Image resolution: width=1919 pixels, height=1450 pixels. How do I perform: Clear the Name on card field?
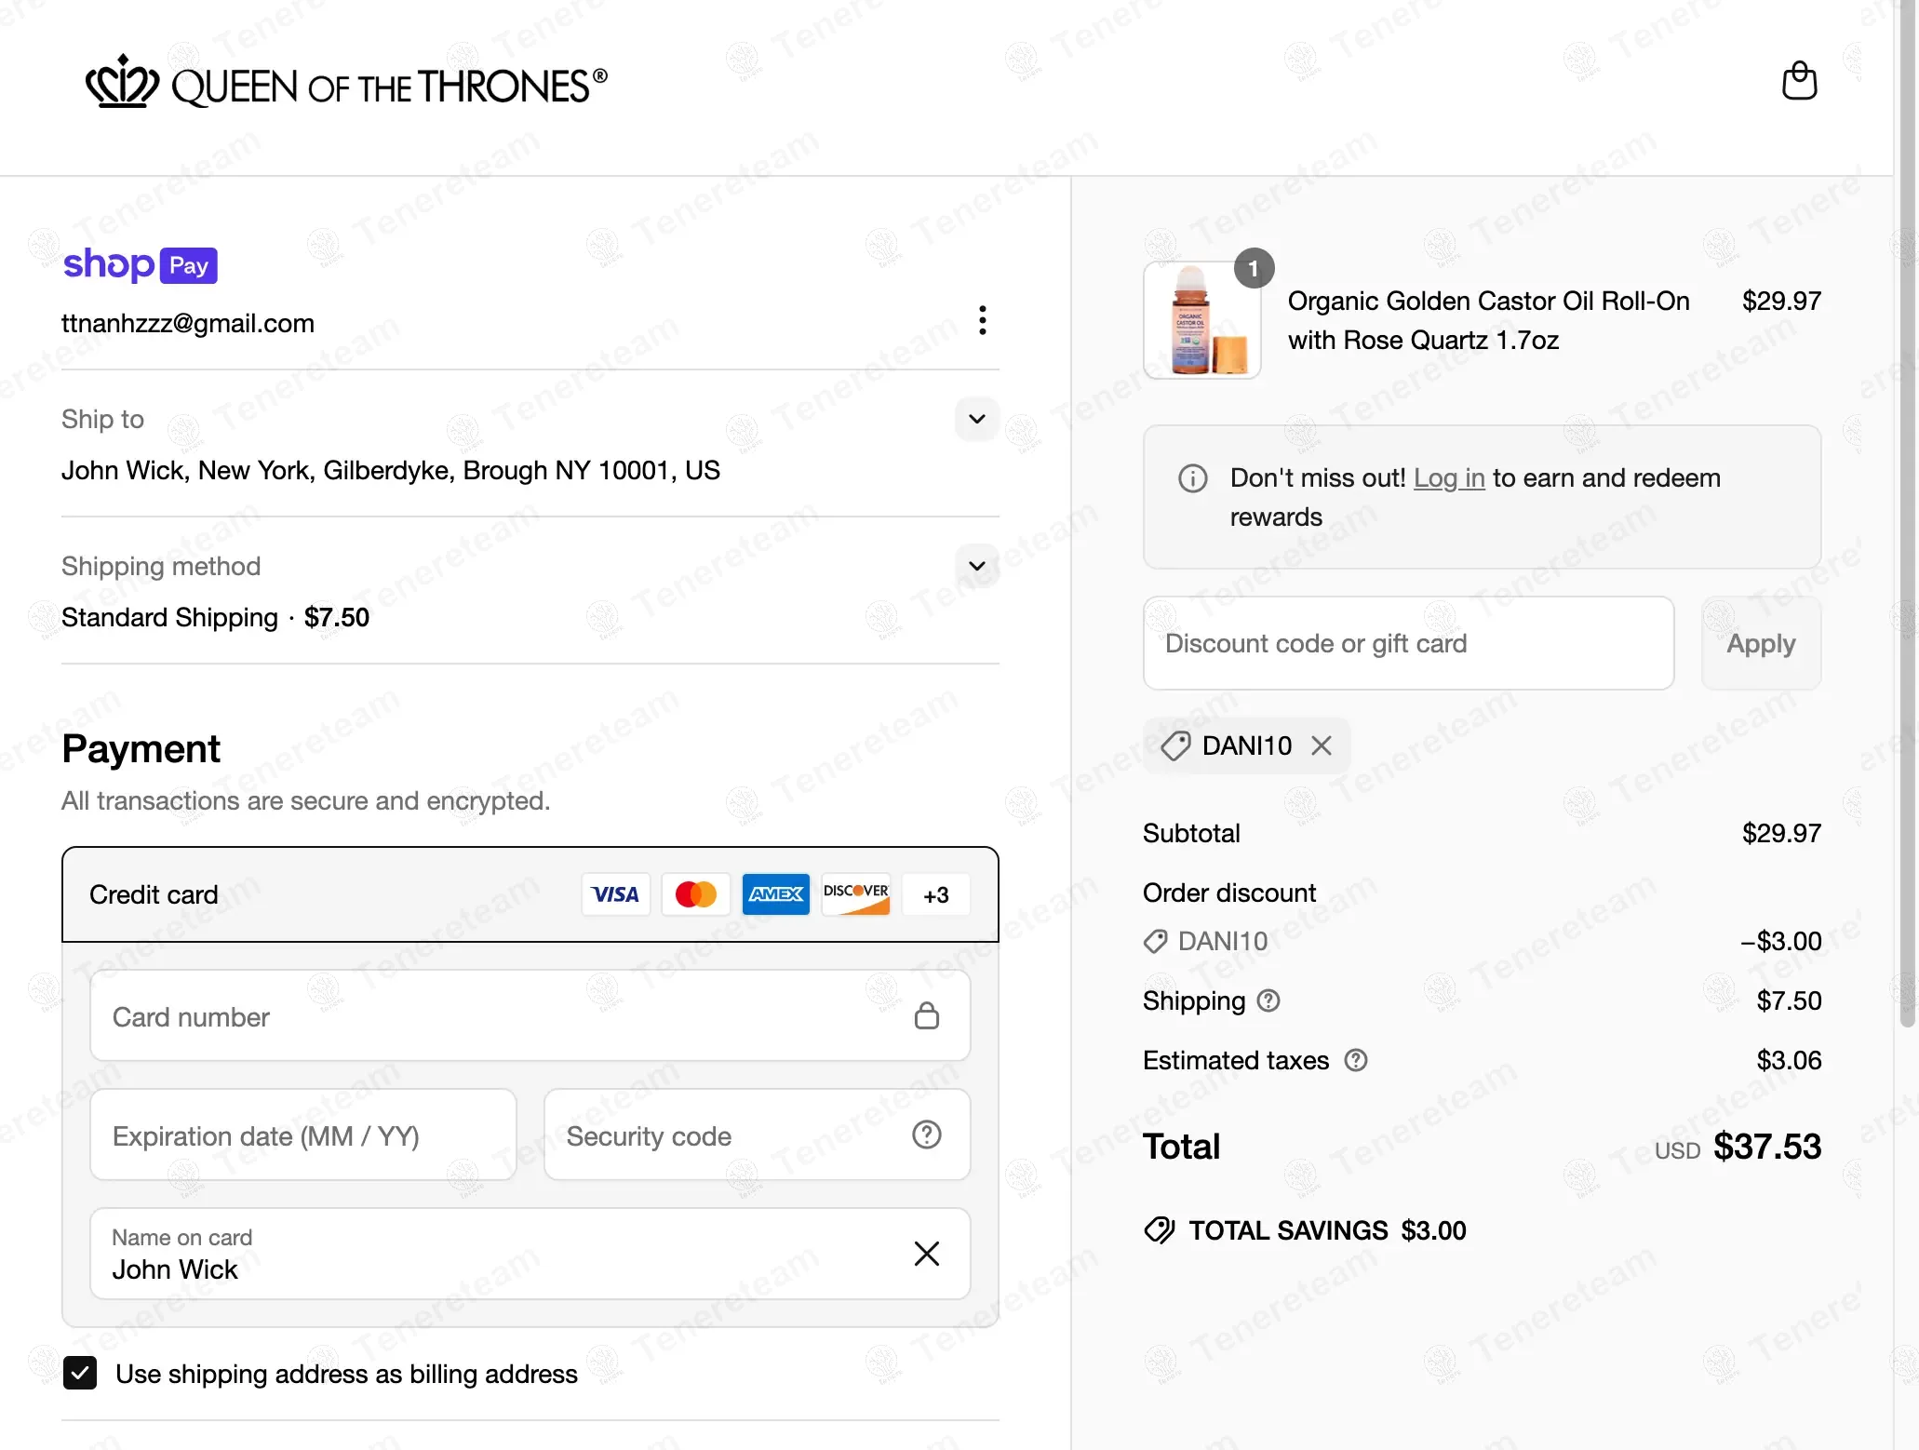(x=926, y=1254)
